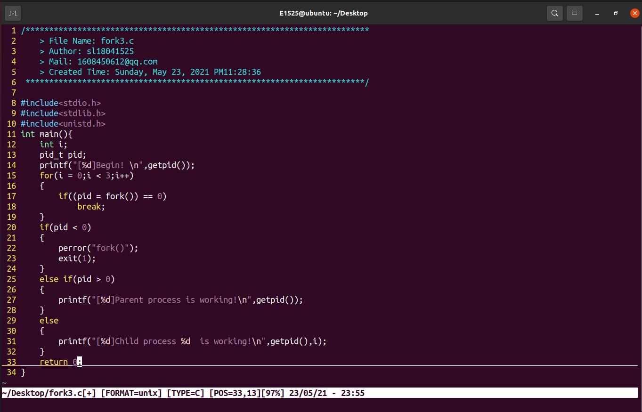Click the 'else' keyword on line 29
642x412 pixels.
(x=49, y=321)
